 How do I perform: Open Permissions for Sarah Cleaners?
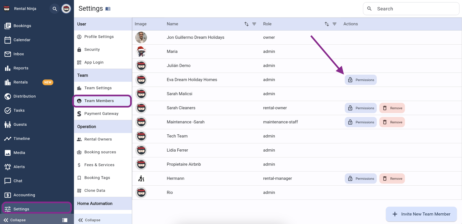tap(361, 108)
